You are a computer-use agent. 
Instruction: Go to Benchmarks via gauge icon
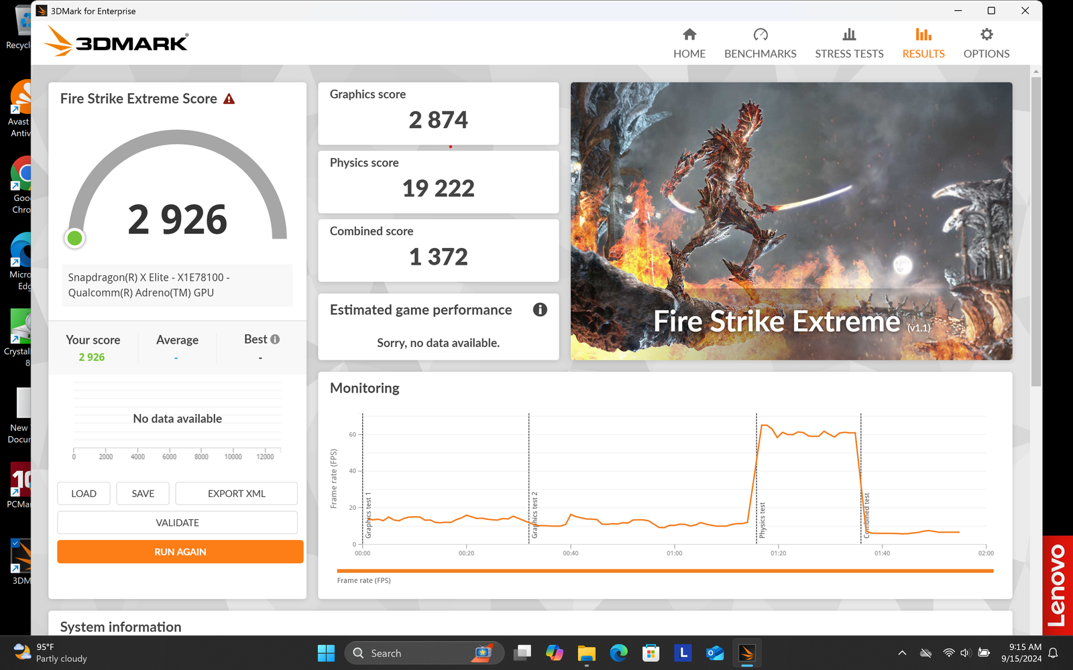click(760, 35)
